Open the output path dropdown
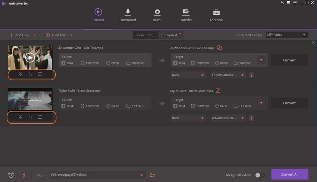The height and width of the screenshot is (182, 317). click(142, 175)
